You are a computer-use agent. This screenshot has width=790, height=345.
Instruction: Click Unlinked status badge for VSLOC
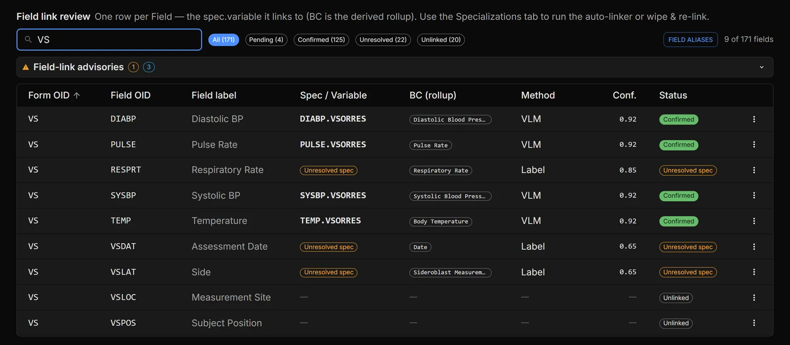tap(676, 298)
